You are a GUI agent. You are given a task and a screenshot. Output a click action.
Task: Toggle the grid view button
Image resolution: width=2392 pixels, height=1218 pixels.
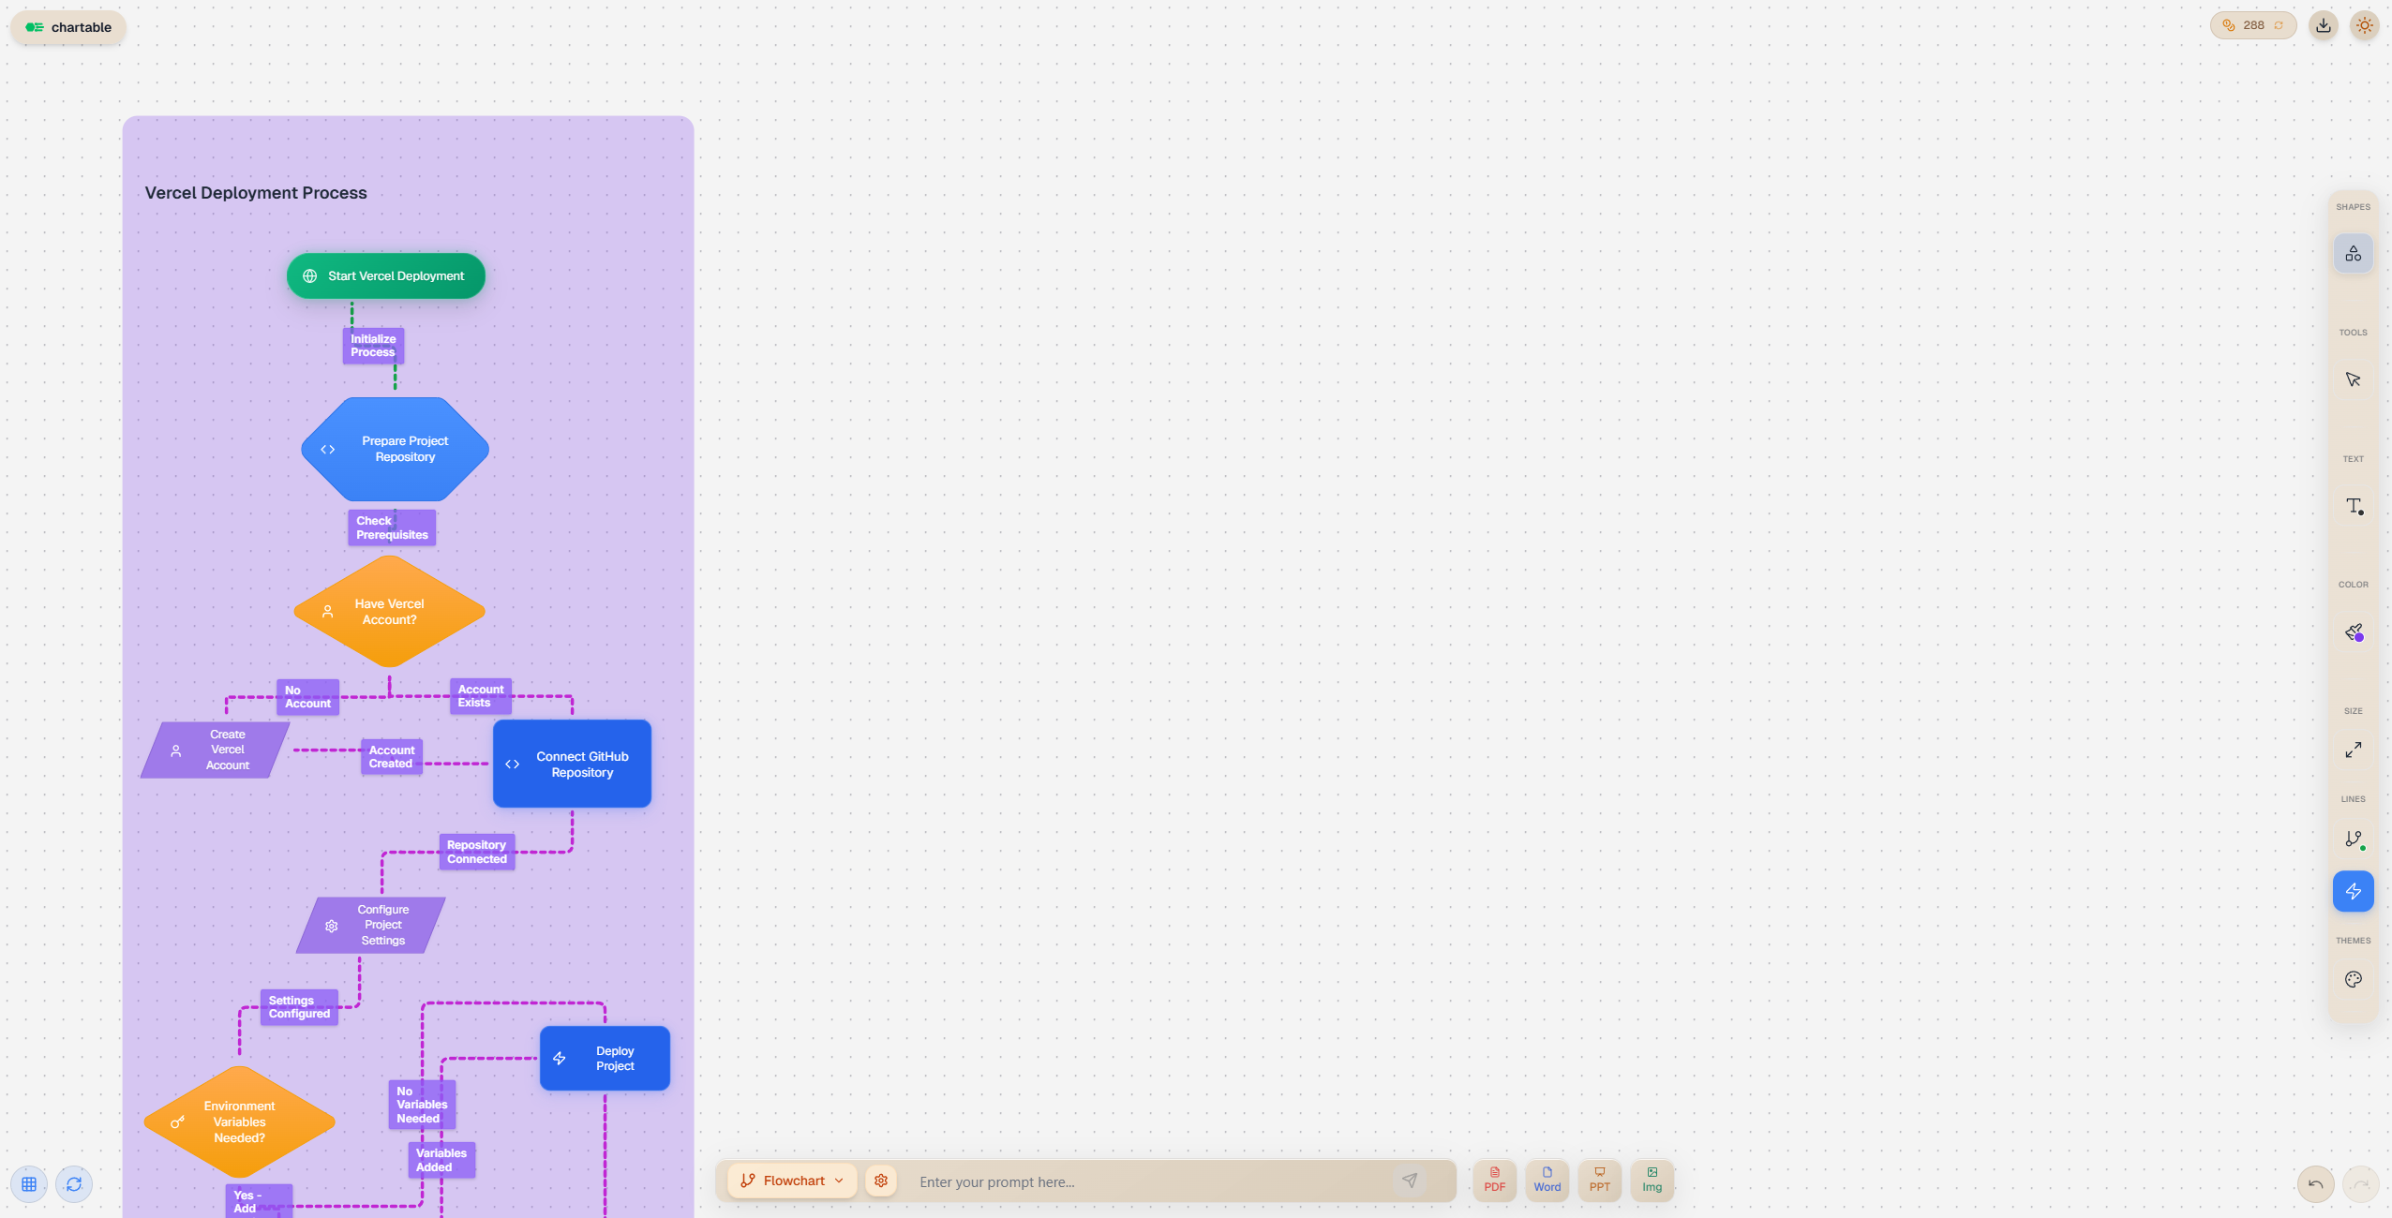29,1184
